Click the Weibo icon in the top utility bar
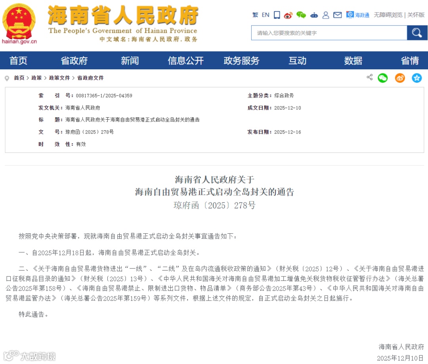 pyautogui.click(x=289, y=15)
